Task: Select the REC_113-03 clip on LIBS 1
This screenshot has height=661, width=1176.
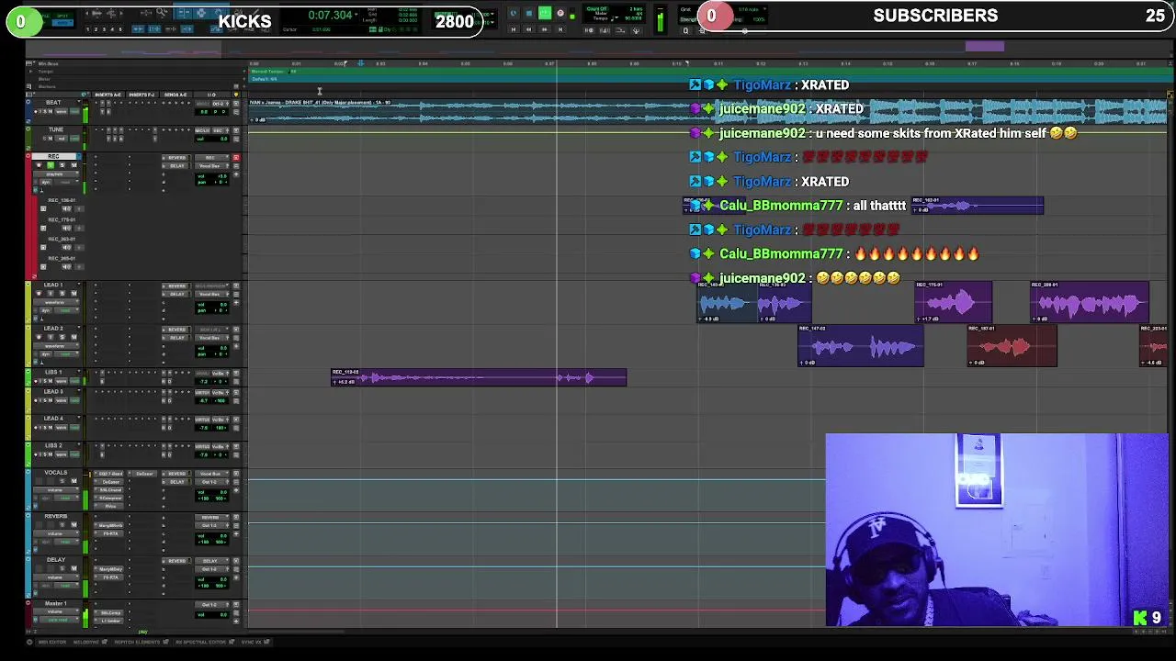Action: [x=479, y=377]
